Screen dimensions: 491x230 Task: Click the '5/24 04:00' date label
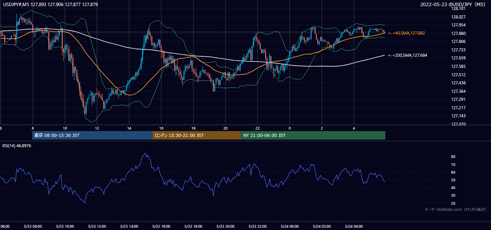354,227
